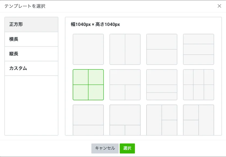The width and height of the screenshot is (226, 157).
Task: Select template with tall left and two right cells
Action: (162, 120)
